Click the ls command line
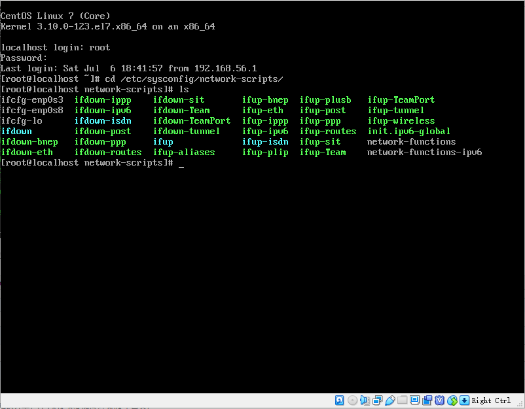The image size is (525, 409). pyautogui.click(x=184, y=90)
